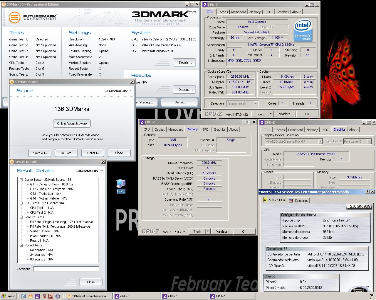This screenshot has height=300, width=376.
Task: Collapse the CPU Tests tree node
Action: click(x=21, y=203)
